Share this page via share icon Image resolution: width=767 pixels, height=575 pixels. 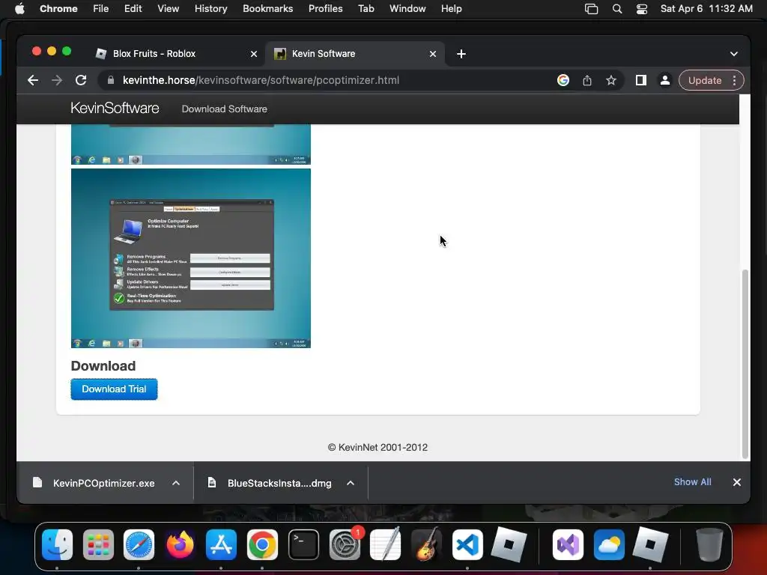(x=587, y=80)
